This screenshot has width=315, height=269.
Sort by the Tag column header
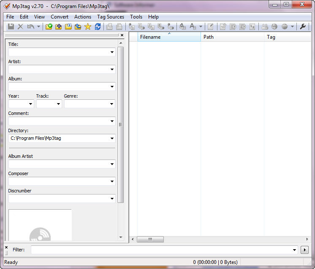pos(288,37)
